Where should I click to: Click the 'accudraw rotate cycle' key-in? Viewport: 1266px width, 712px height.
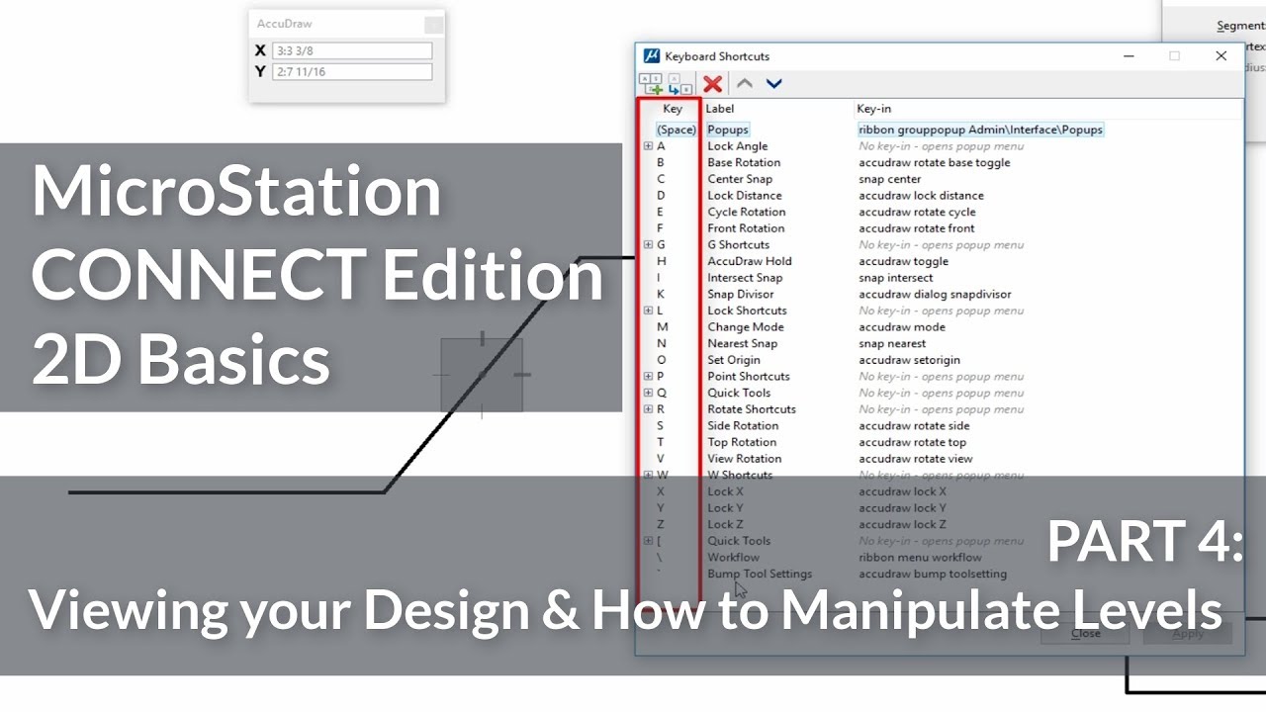(x=918, y=212)
